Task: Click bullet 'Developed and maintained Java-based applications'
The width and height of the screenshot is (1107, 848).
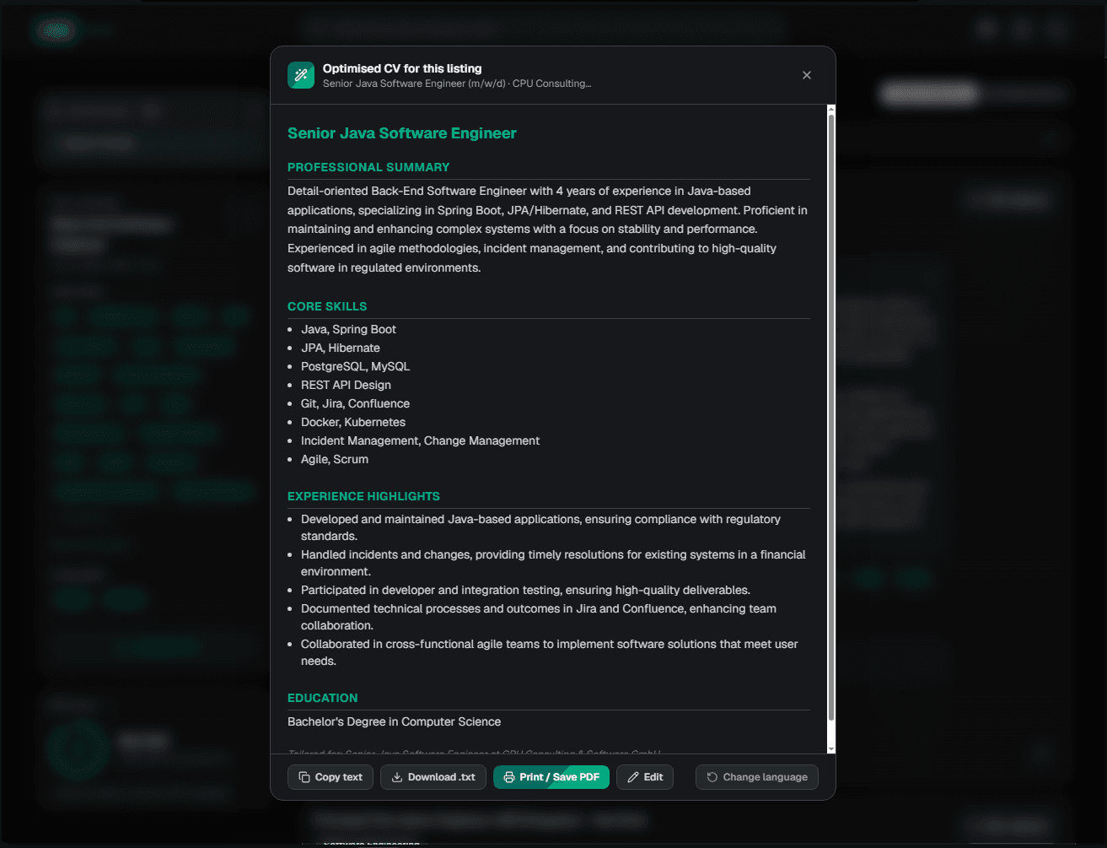Action: (x=540, y=527)
